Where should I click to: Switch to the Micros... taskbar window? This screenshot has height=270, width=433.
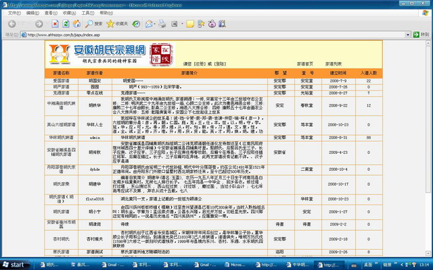(x=235, y=265)
